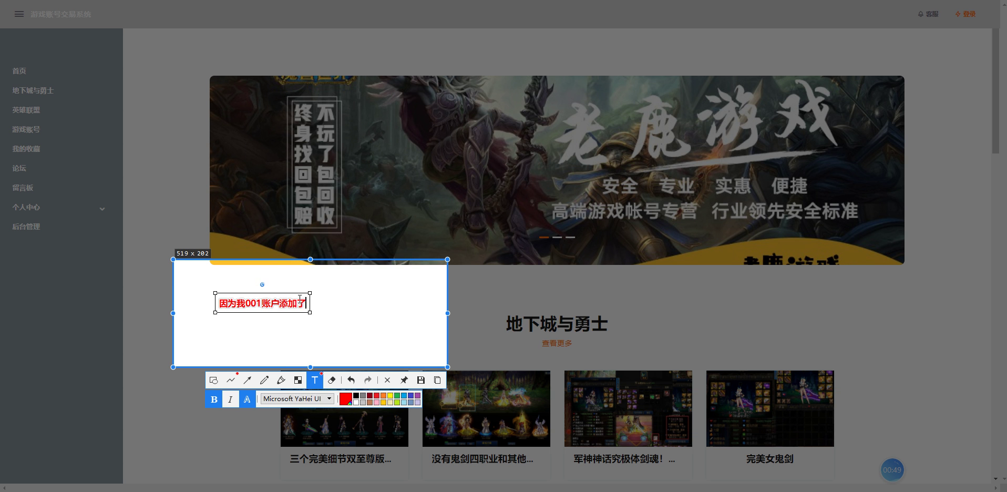Viewport: 1007px width, 492px height.
Task: Toggle italic text formatting
Action: click(x=230, y=399)
